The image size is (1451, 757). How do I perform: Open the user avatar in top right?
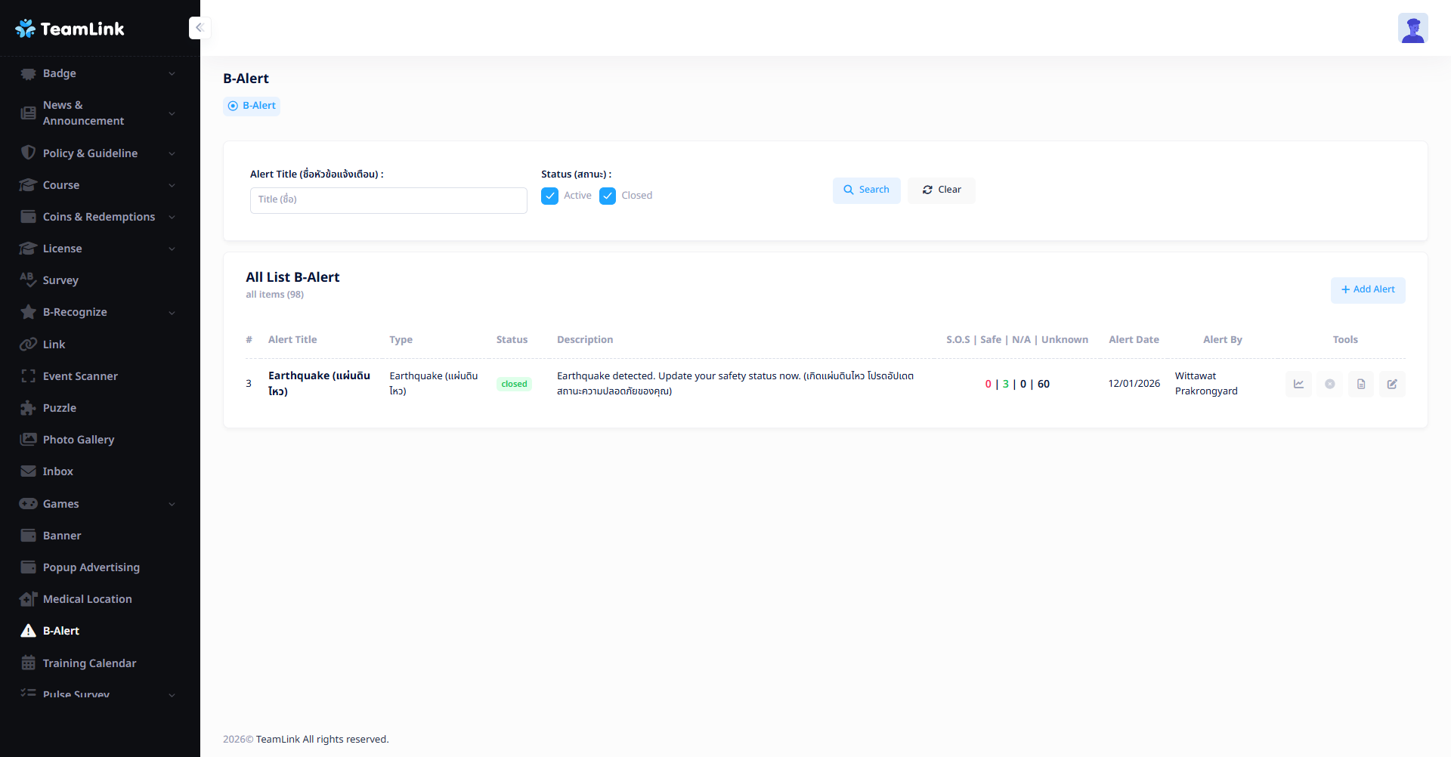pos(1412,29)
